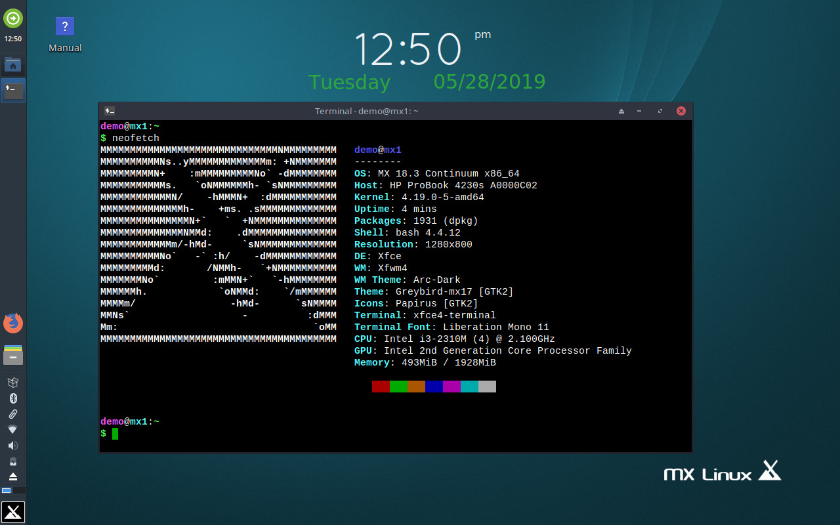
Task: Launch Firefox from the panel
Action: coord(13,323)
